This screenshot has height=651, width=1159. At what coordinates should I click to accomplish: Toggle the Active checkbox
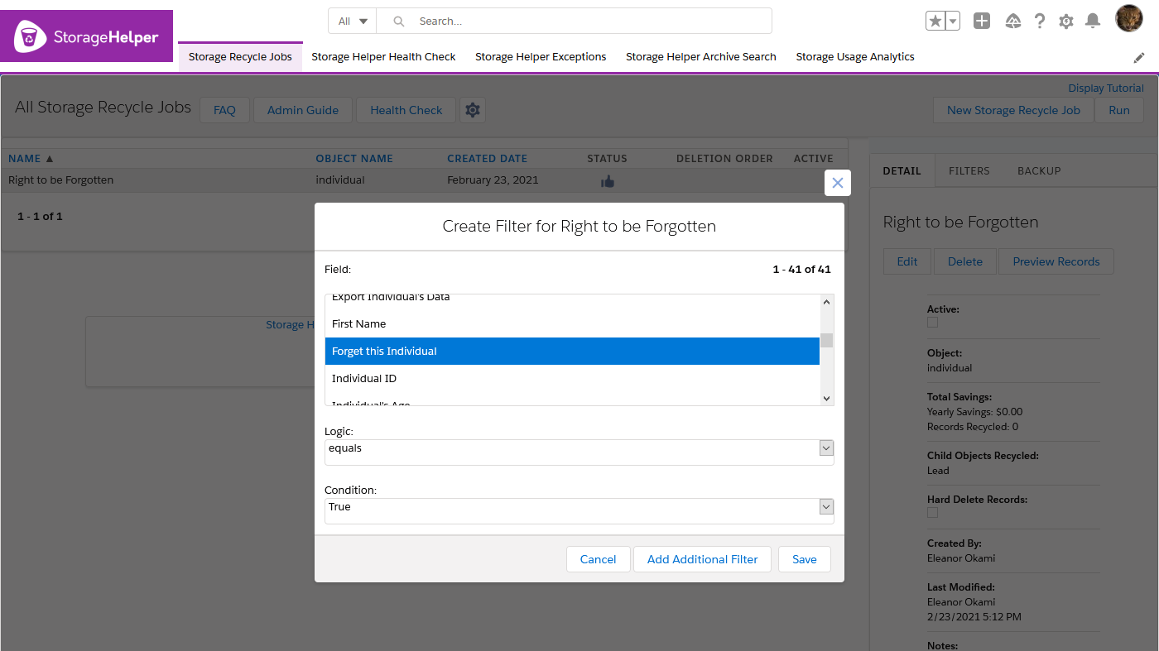933,323
